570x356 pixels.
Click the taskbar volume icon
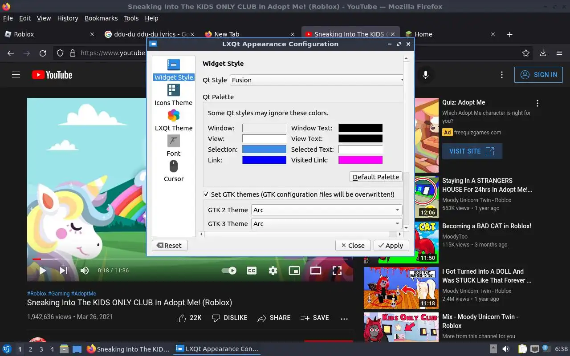pos(506,349)
